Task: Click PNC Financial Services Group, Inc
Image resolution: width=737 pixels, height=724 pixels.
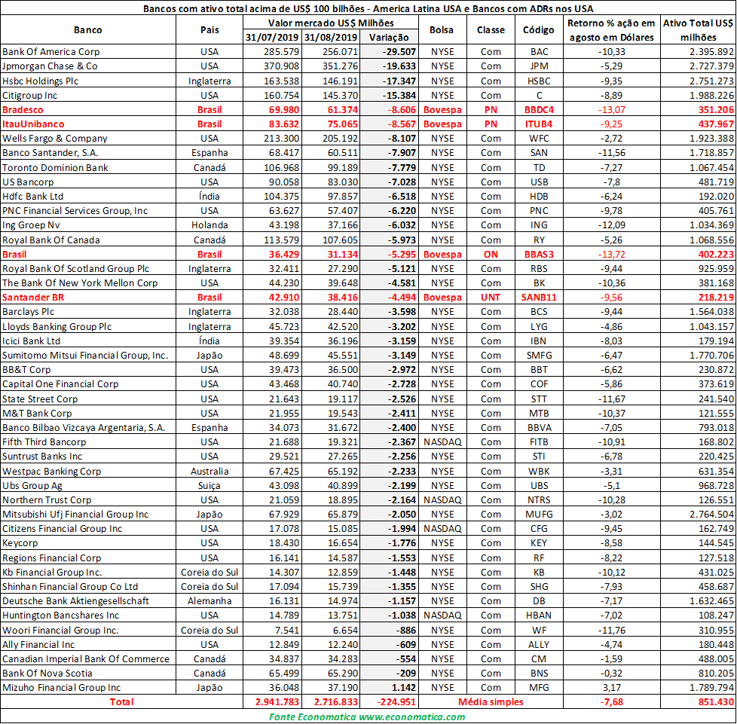Action: [x=75, y=210]
